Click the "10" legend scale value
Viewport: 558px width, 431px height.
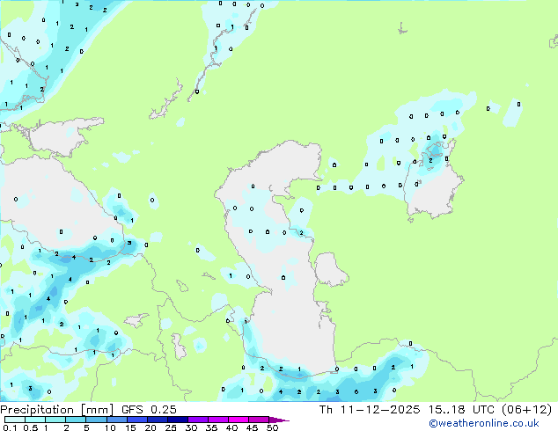(110, 427)
